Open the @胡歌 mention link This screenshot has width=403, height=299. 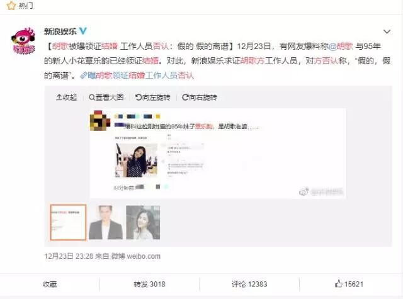(x=341, y=46)
